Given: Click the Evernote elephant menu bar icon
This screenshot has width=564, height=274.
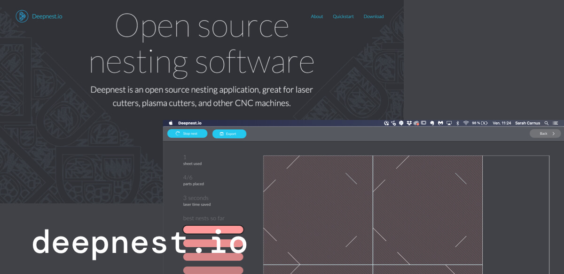Looking at the screenshot, I should coord(432,123).
